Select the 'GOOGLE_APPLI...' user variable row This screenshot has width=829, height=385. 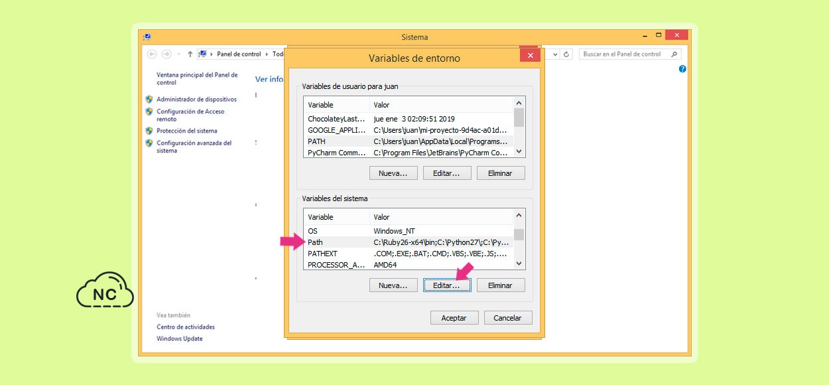[x=409, y=130]
